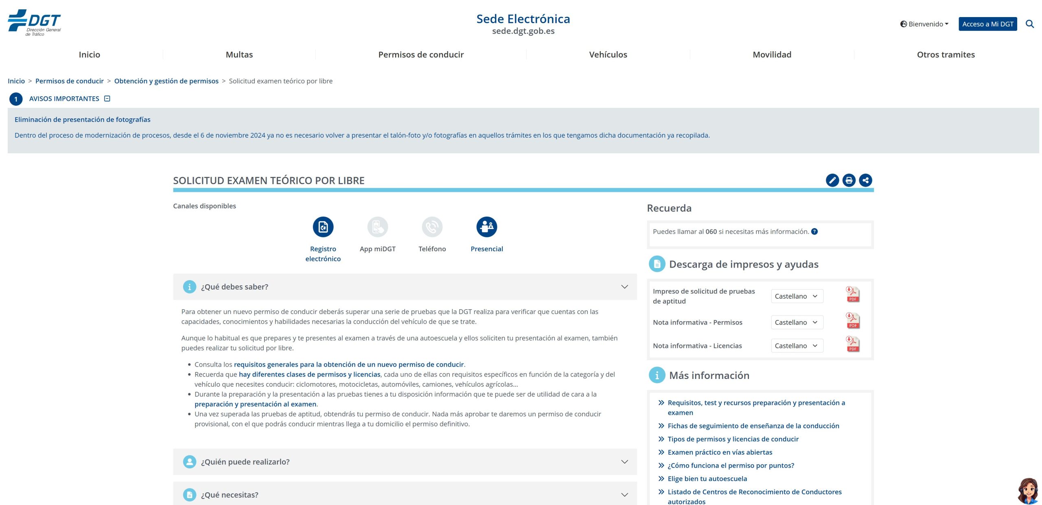Download Nota informativa - Licencias PDF
The image size is (1042, 505).
(x=852, y=344)
